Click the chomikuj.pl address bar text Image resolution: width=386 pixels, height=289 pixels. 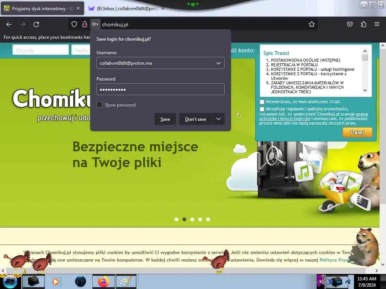(x=115, y=24)
